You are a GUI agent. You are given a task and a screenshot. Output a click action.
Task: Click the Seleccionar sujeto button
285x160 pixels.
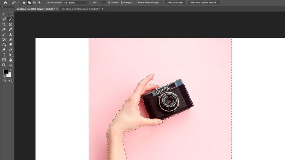(175, 3)
